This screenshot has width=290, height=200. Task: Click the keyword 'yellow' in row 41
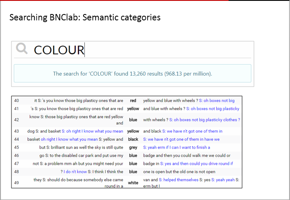[133, 108]
